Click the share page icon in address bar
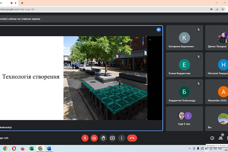This screenshot has width=228, height=152. coord(217,9)
